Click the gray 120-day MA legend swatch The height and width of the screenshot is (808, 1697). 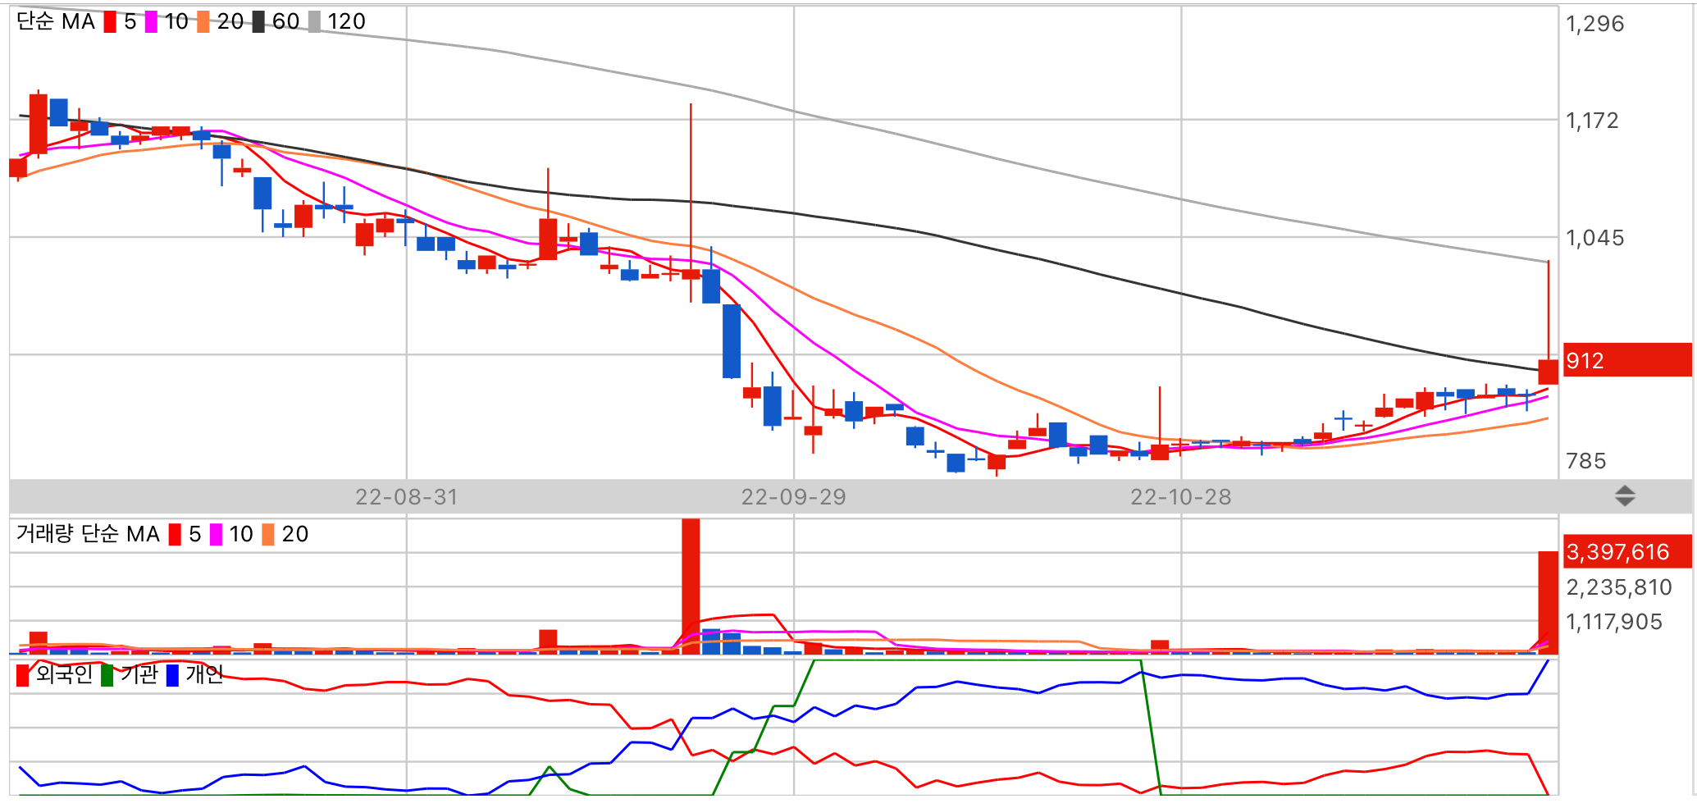point(314,22)
